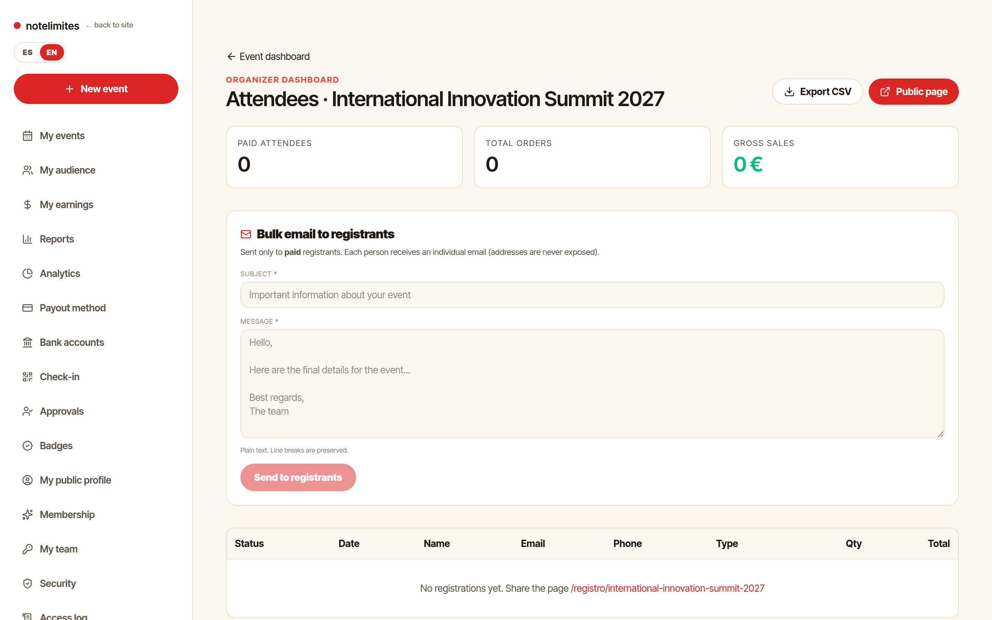Click the Payout method card icon

coord(28,308)
